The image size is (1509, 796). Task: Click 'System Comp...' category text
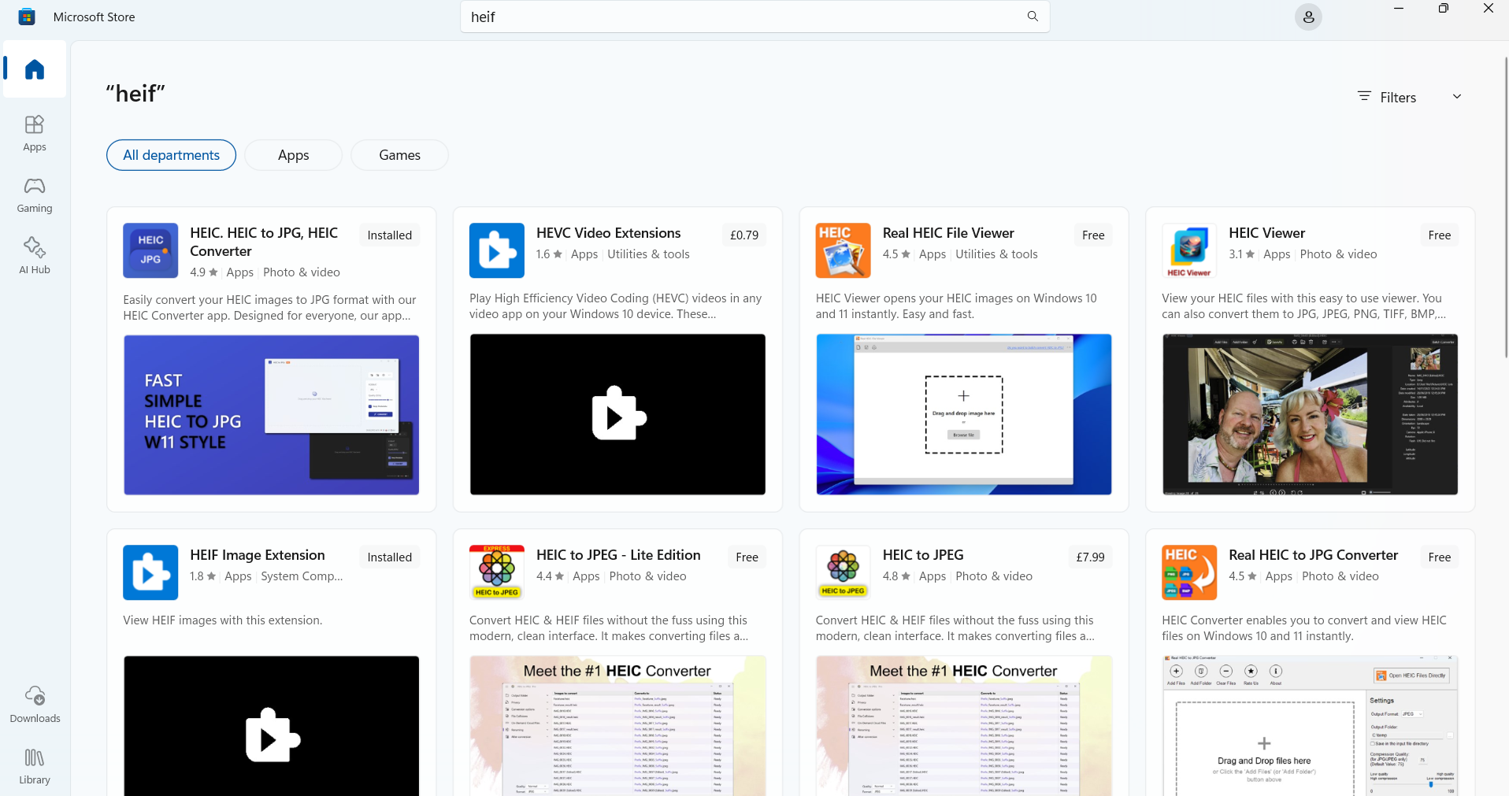click(302, 576)
